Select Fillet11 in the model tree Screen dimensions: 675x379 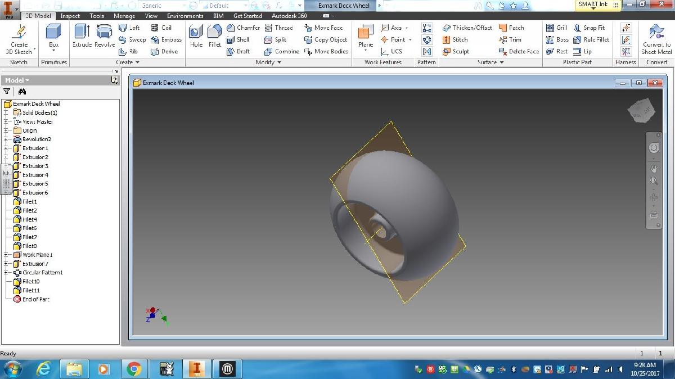coord(31,290)
